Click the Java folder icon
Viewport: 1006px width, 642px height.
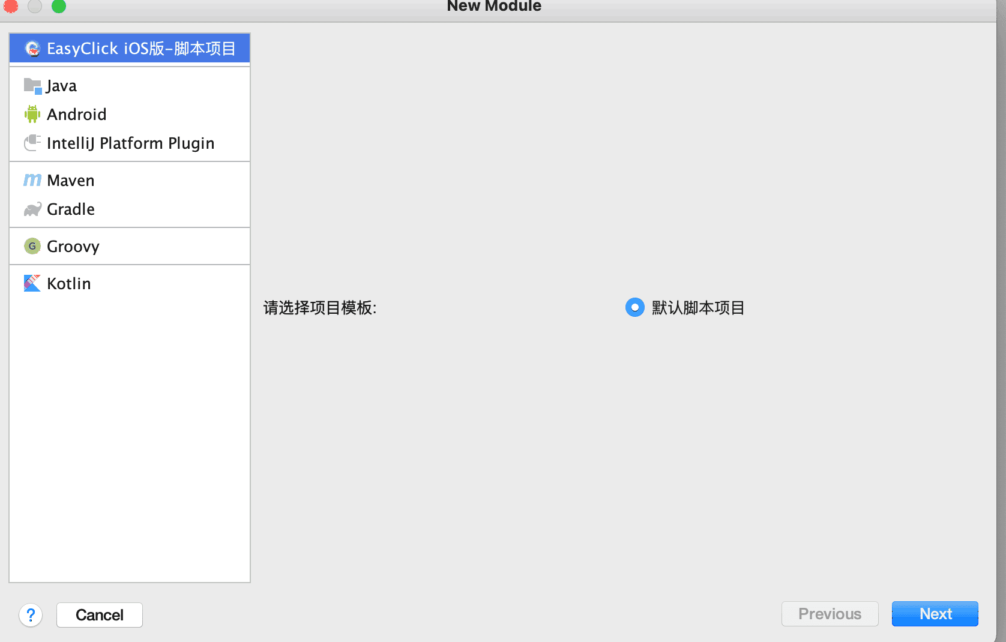pos(32,86)
